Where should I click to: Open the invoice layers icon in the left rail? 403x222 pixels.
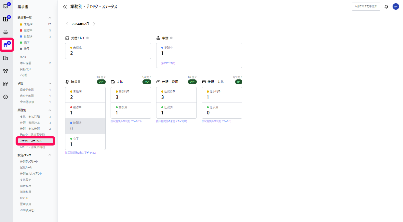click(x=6, y=45)
